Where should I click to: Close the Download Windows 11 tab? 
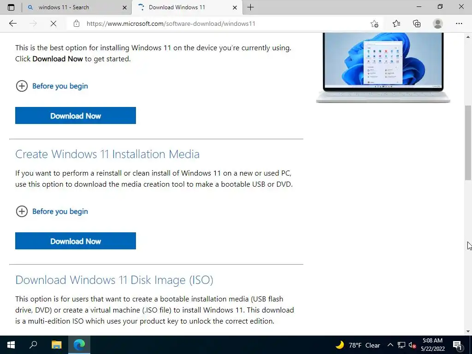coord(235,8)
